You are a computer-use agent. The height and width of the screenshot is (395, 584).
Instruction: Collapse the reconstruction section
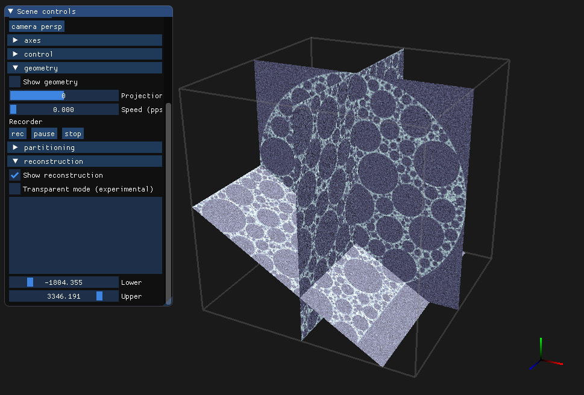pos(16,161)
